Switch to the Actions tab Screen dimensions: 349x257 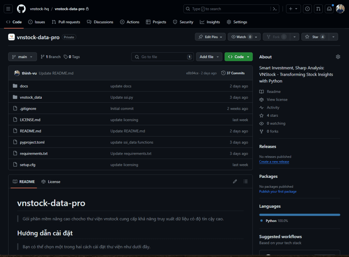pos(130,22)
